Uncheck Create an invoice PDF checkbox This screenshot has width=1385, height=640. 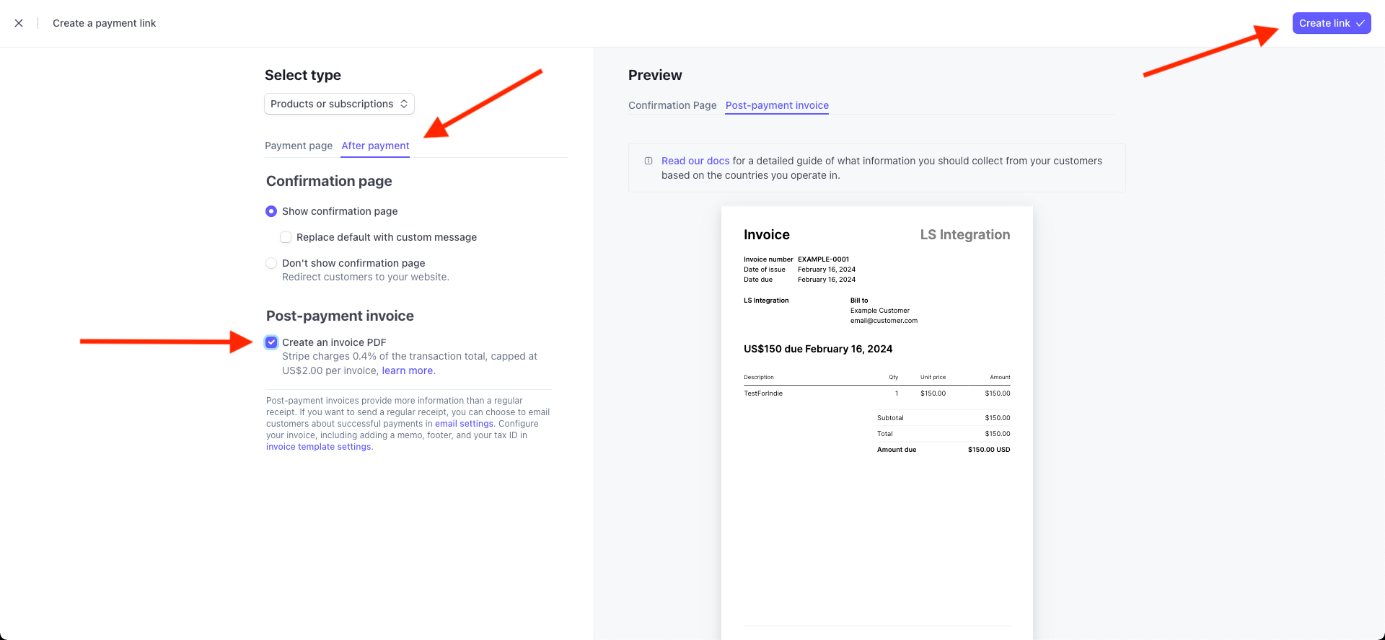(x=271, y=342)
